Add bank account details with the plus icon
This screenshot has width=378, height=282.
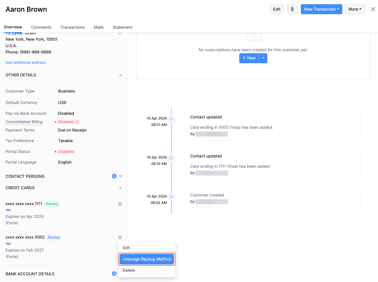tap(114, 273)
